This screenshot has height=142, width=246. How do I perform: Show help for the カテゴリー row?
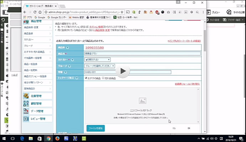(72, 60)
